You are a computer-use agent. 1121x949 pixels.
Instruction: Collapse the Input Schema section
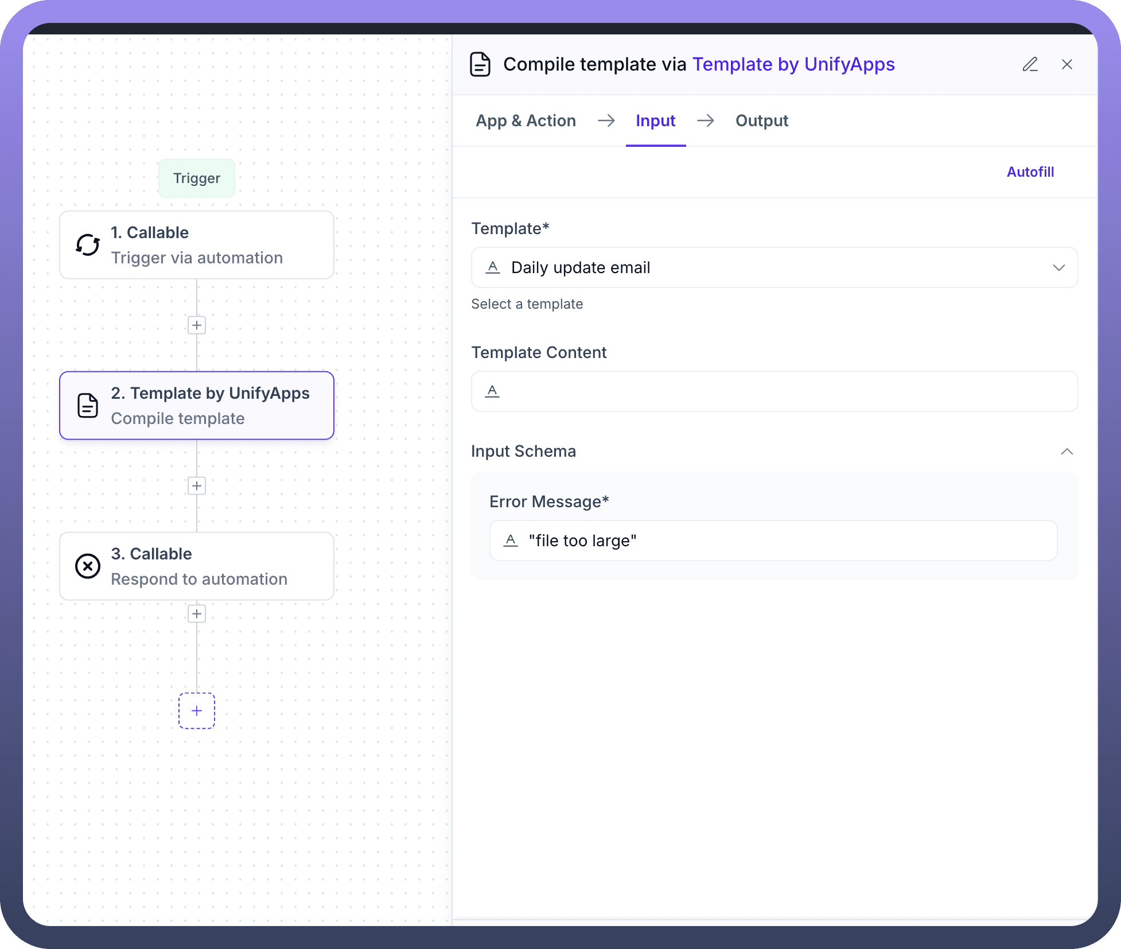pos(1066,452)
